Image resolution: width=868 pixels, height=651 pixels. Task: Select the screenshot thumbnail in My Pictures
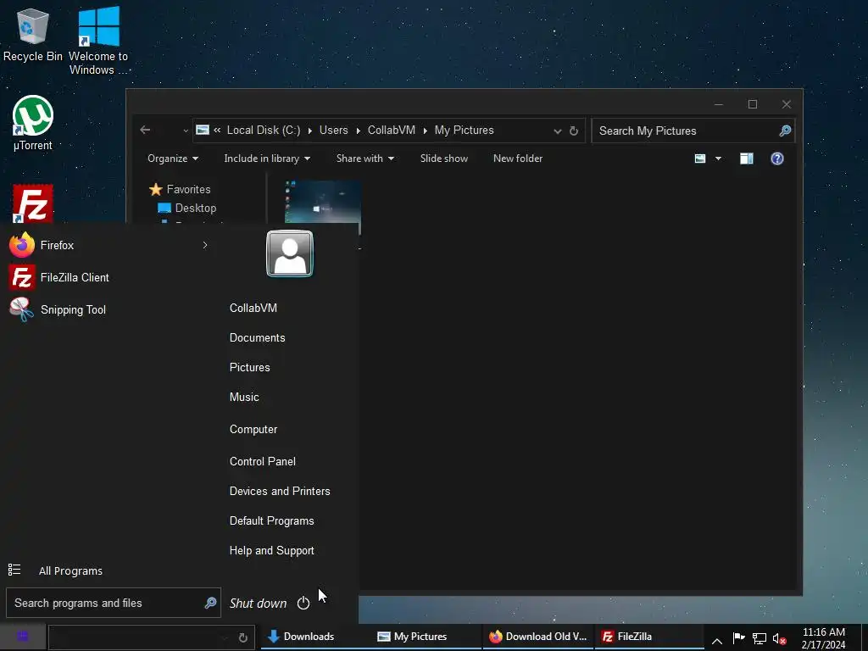click(x=323, y=202)
